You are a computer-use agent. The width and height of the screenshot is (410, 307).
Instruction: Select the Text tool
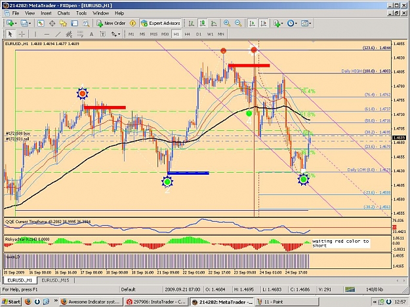(91, 34)
